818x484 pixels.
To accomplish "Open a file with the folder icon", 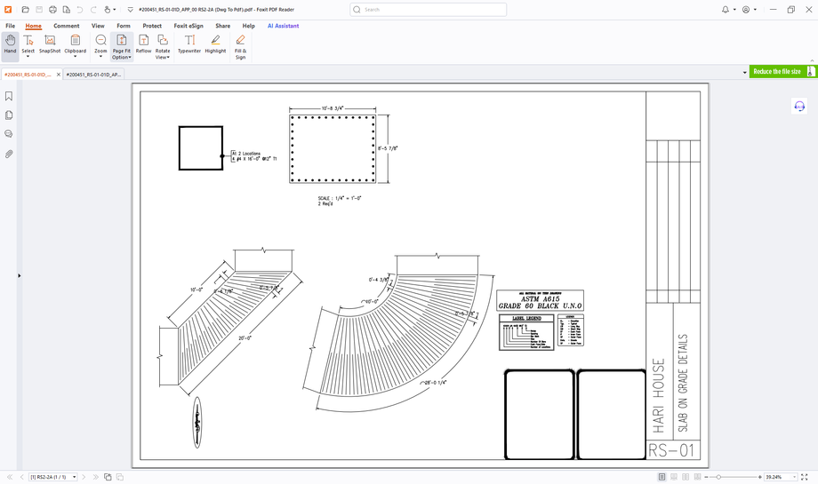I will point(25,10).
